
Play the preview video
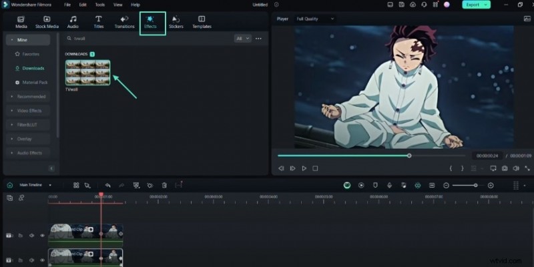coord(304,168)
